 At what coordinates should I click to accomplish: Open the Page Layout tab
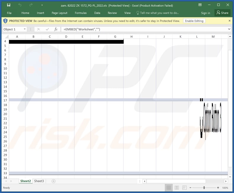coord(60,13)
